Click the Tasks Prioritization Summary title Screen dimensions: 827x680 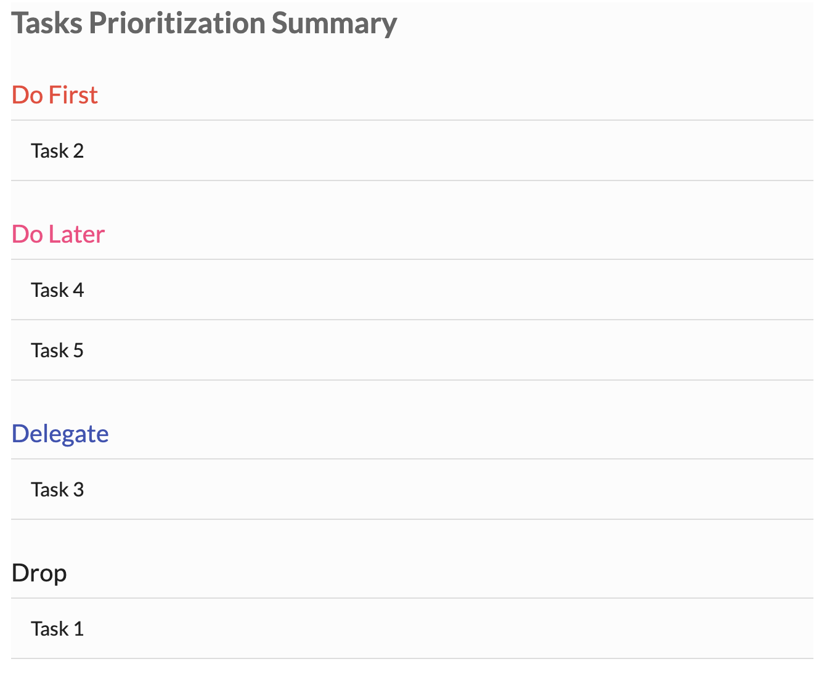click(x=204, y=24)
